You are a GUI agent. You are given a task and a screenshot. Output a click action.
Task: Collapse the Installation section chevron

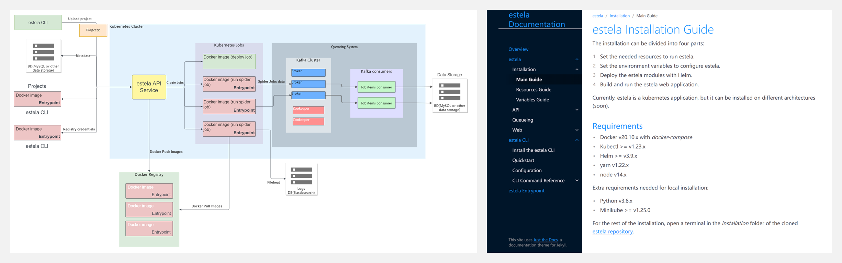pyautogui.click(x=577, y=70)
